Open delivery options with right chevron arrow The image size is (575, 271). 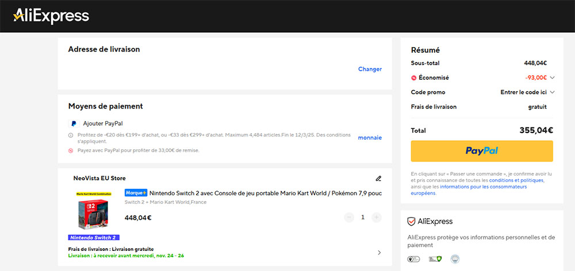point(378,253)
